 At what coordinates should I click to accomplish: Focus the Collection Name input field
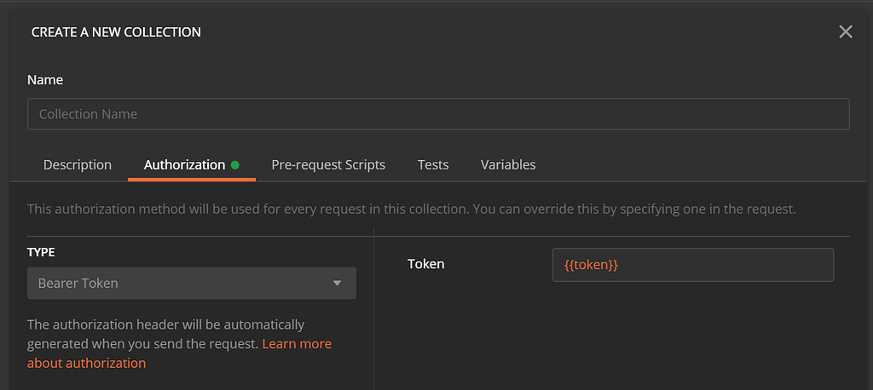(x=438, y=114)
